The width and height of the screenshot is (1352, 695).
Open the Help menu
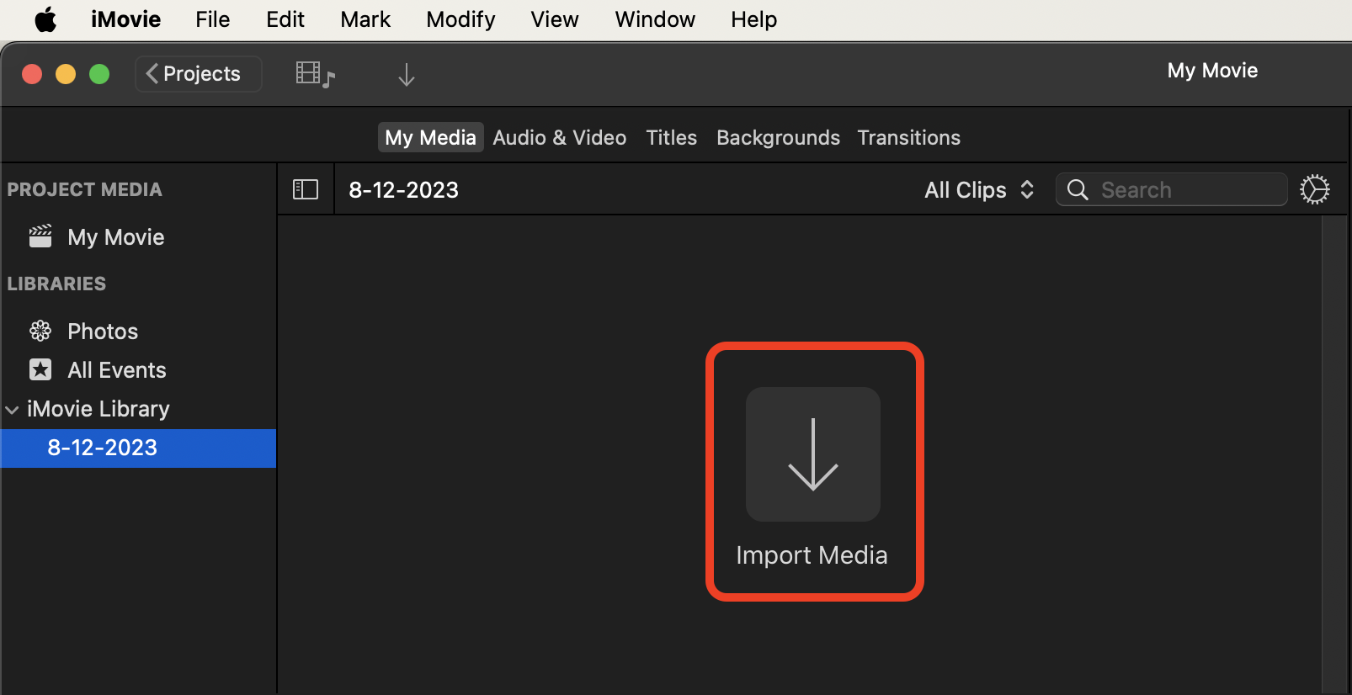tap(753, 19)
